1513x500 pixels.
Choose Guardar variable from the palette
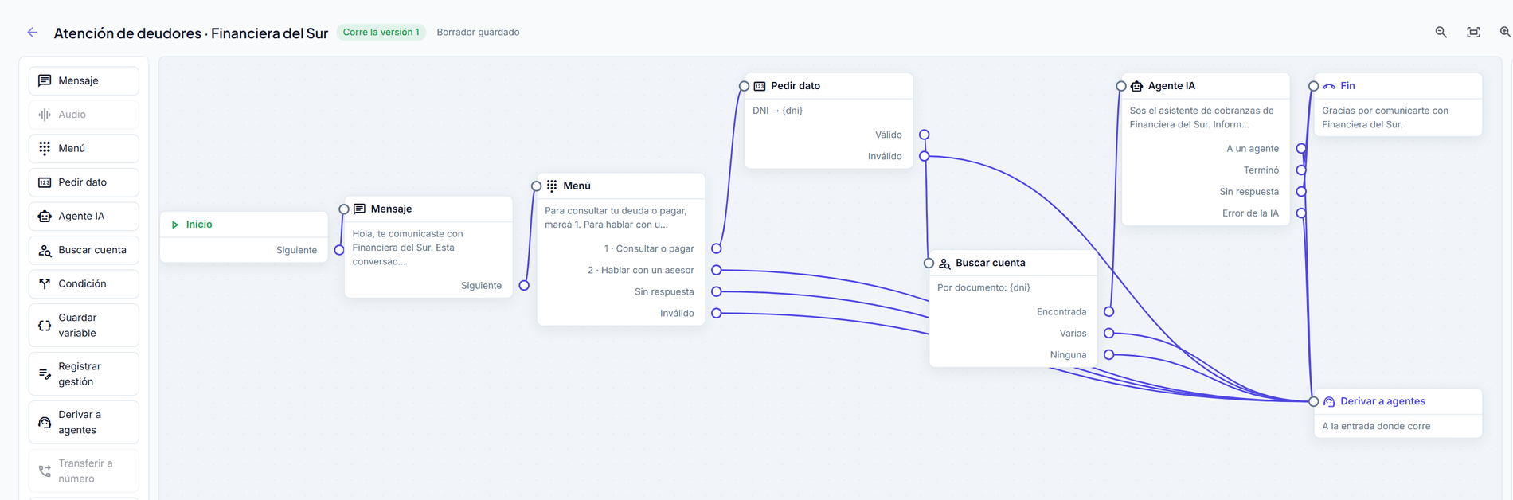pos(84,325)
